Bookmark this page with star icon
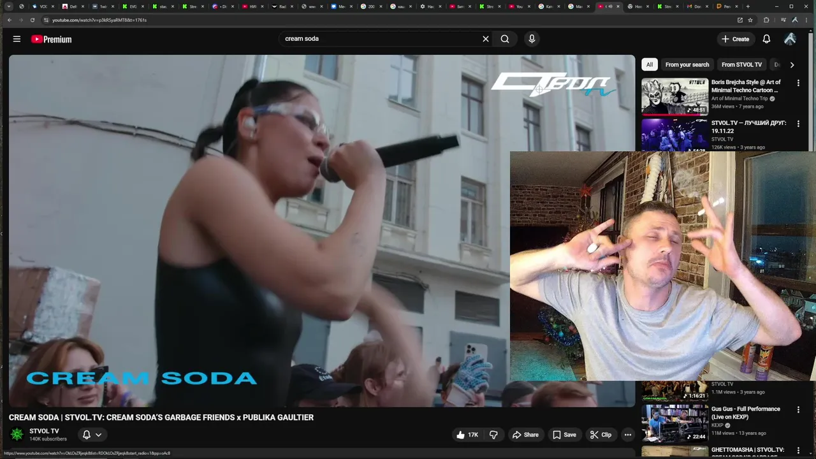The width and height of the screenshot is (816, 459). click(750, 20)
